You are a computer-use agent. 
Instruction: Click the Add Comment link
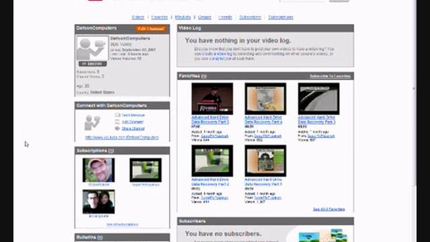point(132,122)
